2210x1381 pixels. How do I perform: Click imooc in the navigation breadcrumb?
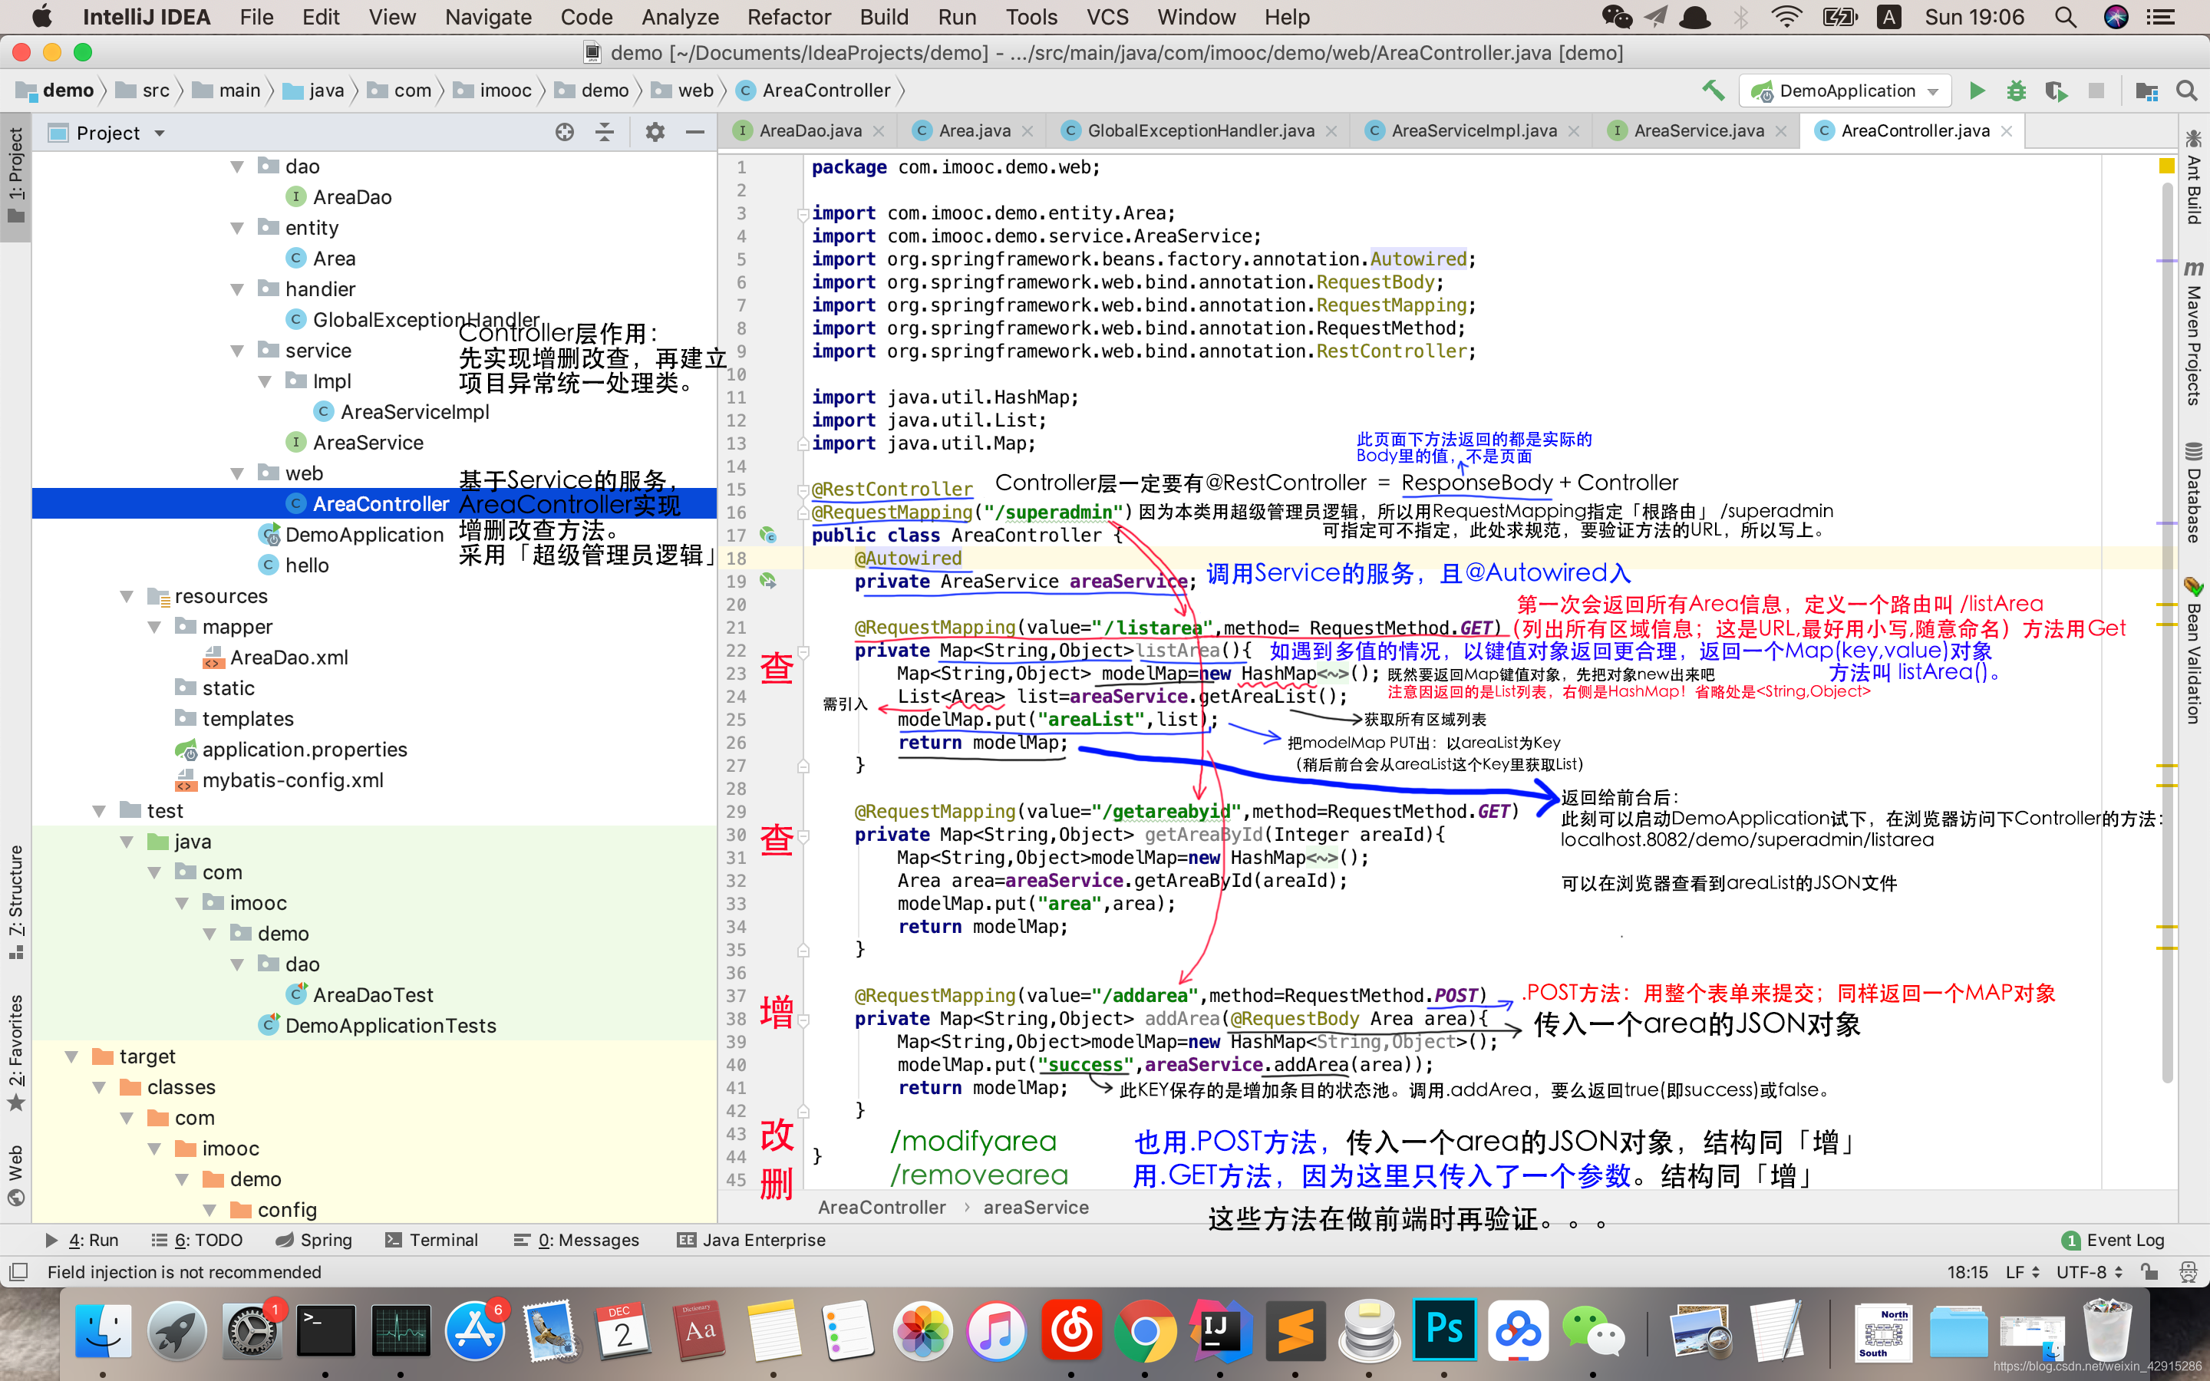[493, 91]
